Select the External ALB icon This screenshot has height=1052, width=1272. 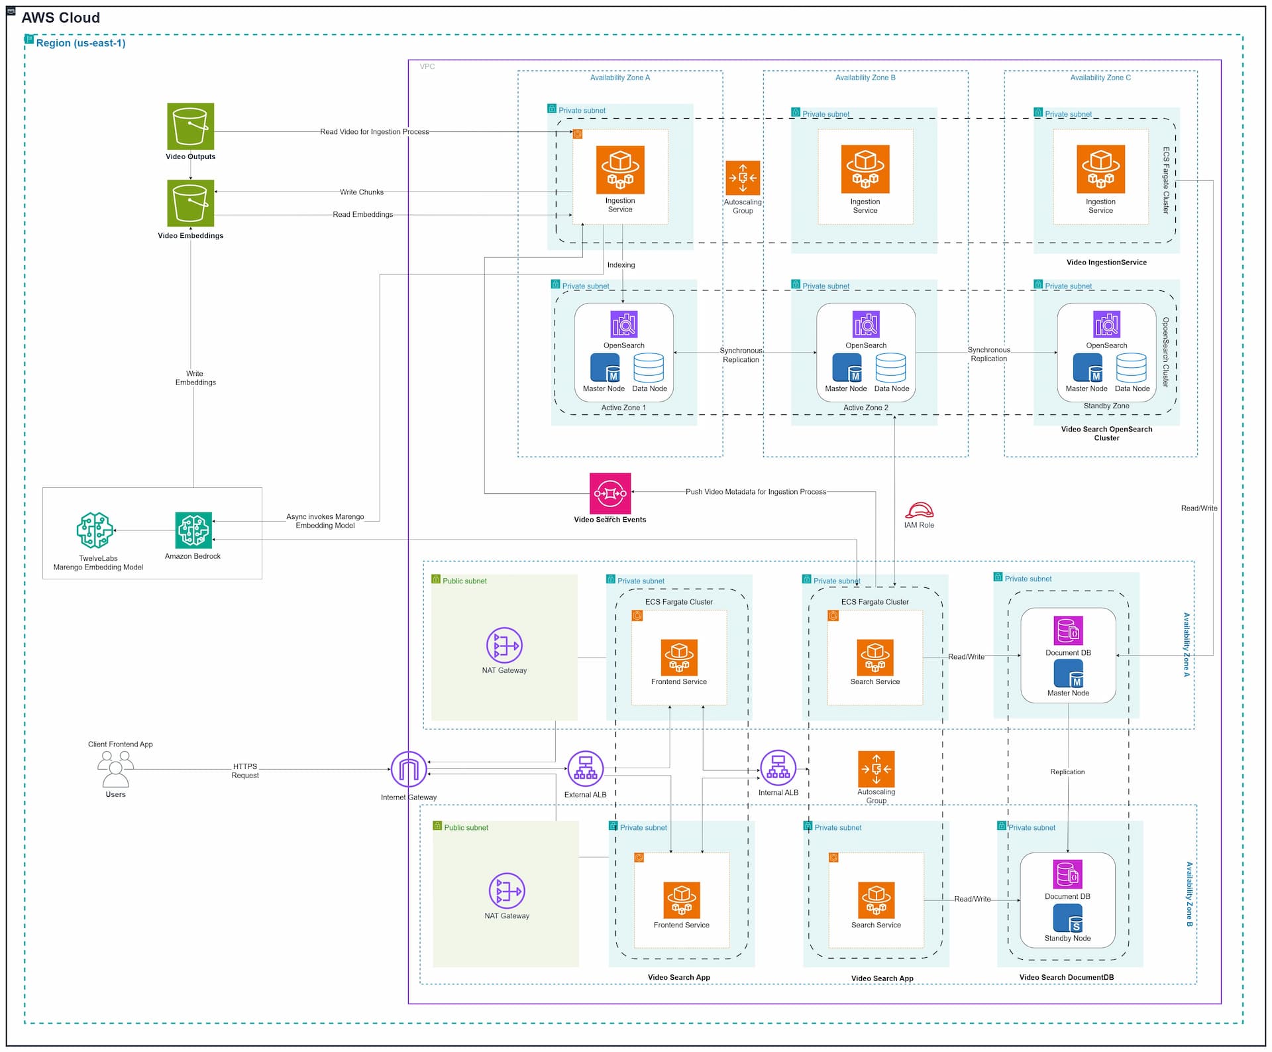click(x=586, y=769)
